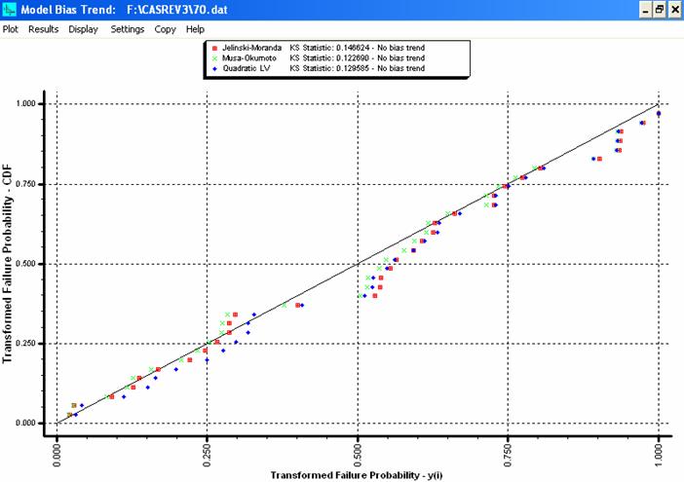Open the Results menu

click(x=43, y=29)
